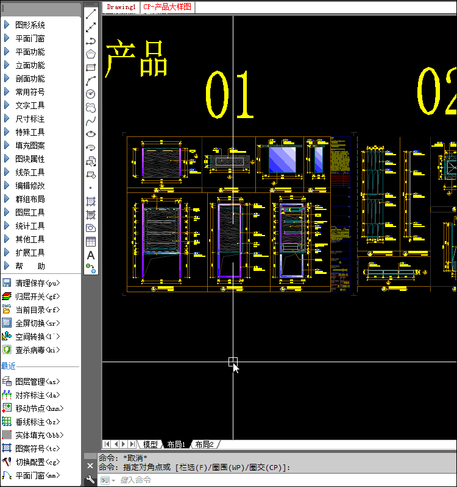The width and height of the screenshot is (457, 487).
Task: Switch to the 布局2 tab
Action: click(205, 444)
